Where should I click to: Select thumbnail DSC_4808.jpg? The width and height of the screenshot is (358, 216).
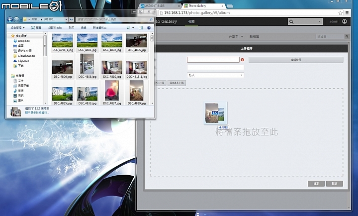[87, 66]
